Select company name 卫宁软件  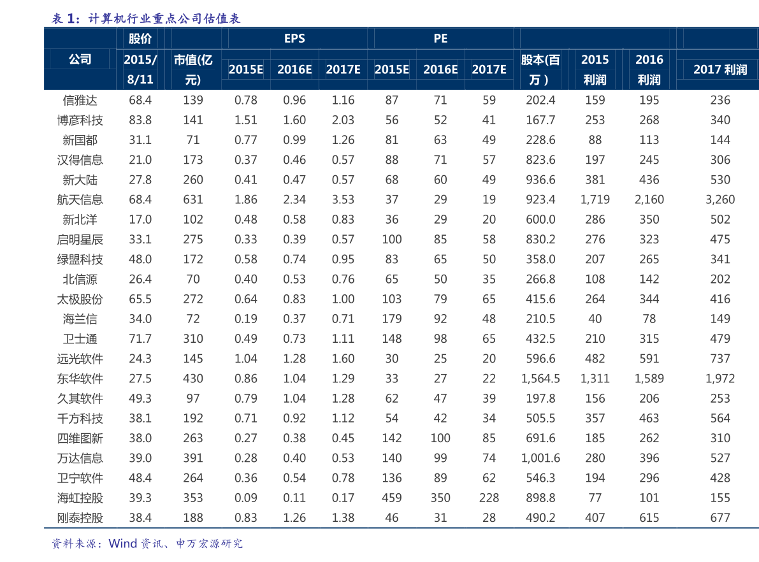click(x=80, y=478)
